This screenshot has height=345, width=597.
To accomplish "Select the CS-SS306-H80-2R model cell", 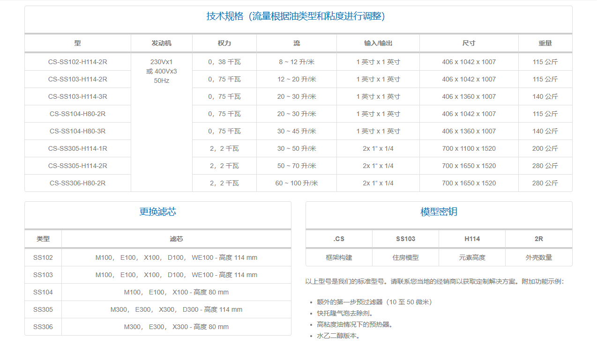I will pos(78,183).
